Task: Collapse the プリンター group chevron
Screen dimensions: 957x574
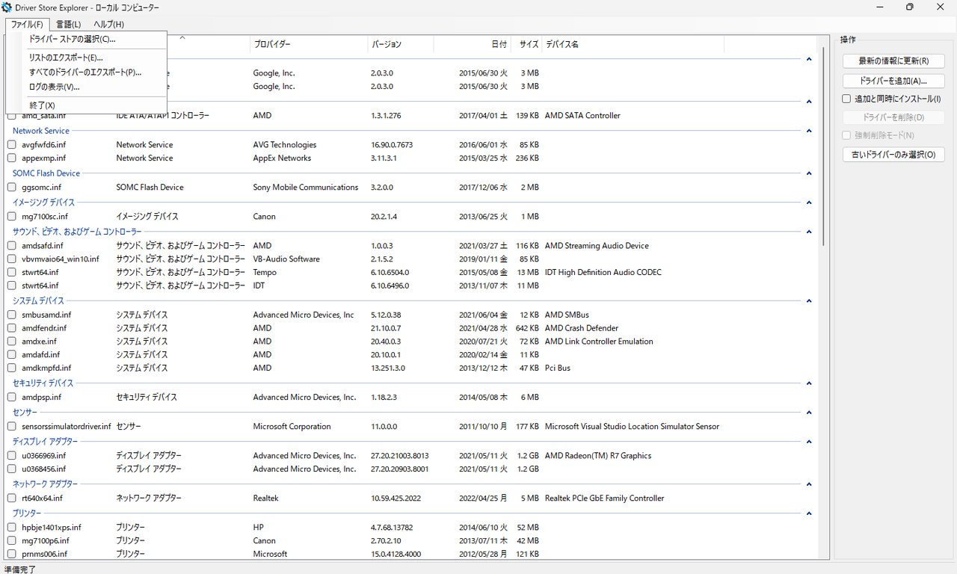Action: tap(809, 513)
